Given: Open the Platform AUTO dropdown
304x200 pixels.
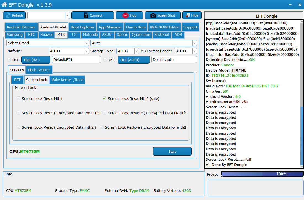Looking at the screenshot, I should [x=86, y=51].
